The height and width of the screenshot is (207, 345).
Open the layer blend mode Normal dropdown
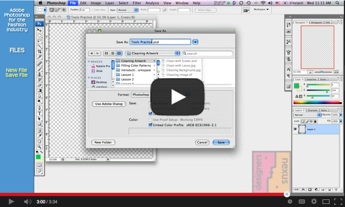[307, 115]
